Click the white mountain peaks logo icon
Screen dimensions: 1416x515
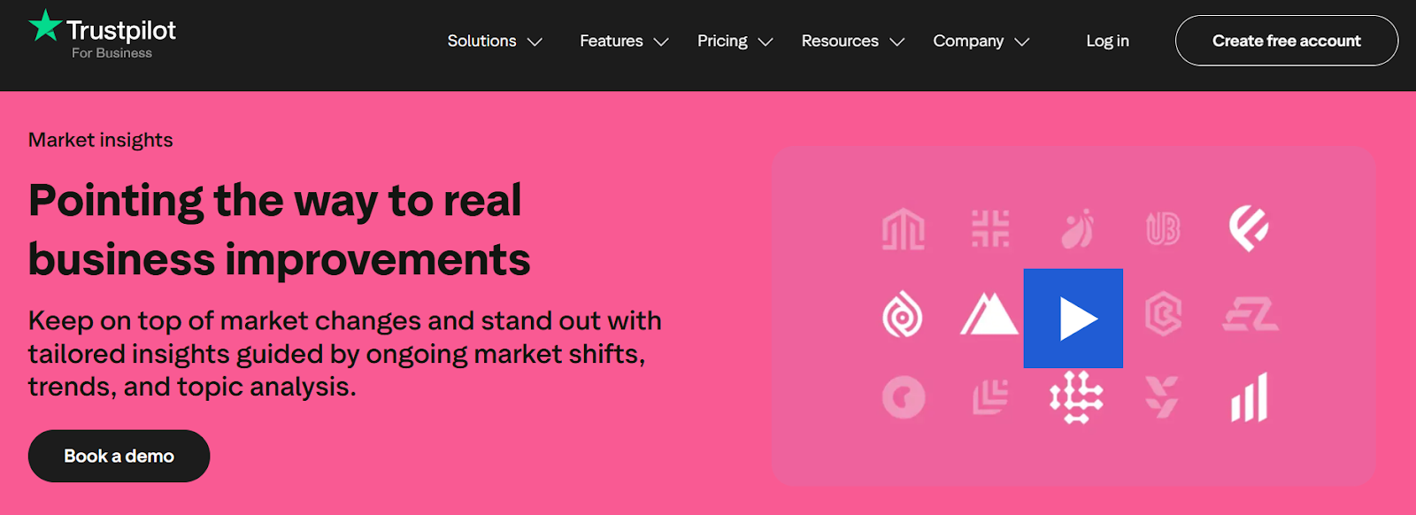pos(989,313)
